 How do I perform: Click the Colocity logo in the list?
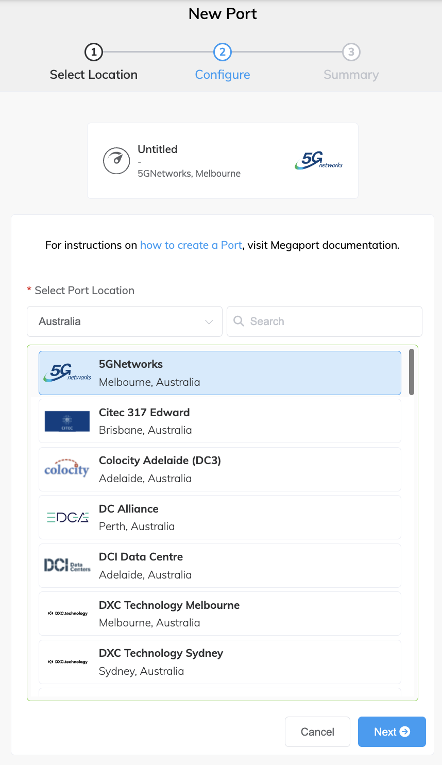point(67,468)
